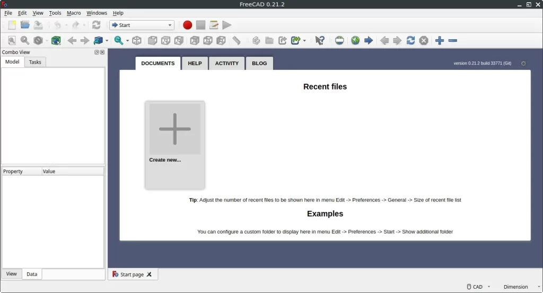Click the Create part icon

256,40
